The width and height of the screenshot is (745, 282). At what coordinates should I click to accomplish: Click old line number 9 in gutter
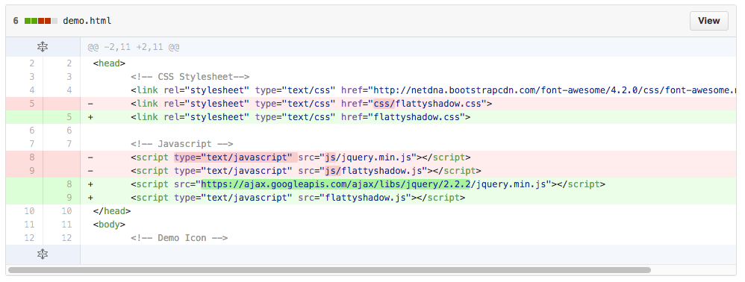pyautogui.click(x=32, y=170)
